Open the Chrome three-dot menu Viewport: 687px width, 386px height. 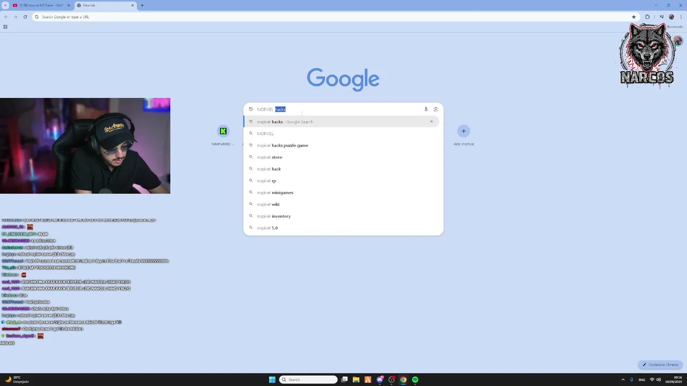click(x=681, y=17)
